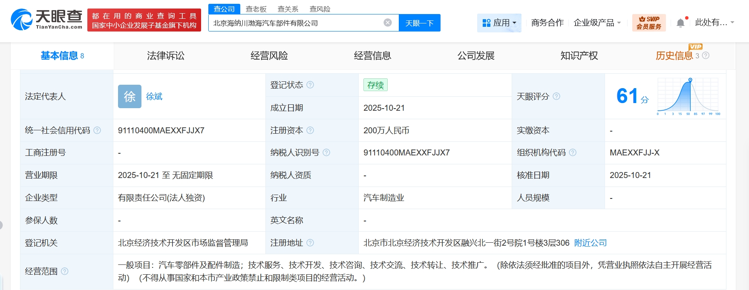The height and width of the screenshot is (290, 749).
Task: Clear the search box text
Action: click(x=387, y=23)
